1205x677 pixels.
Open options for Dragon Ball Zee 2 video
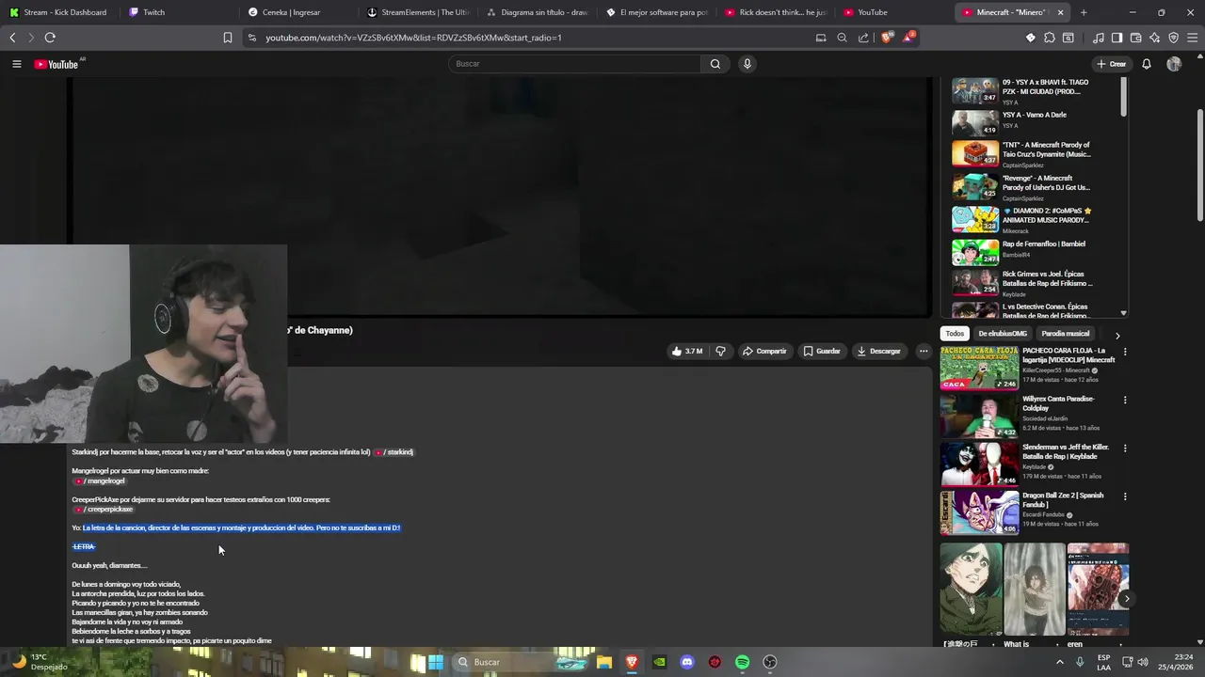[1125, 496]
